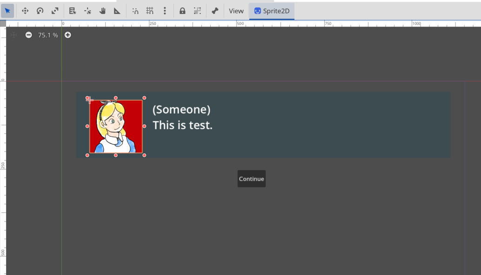Click the sprite's top-center selection handle

(116, 98)
